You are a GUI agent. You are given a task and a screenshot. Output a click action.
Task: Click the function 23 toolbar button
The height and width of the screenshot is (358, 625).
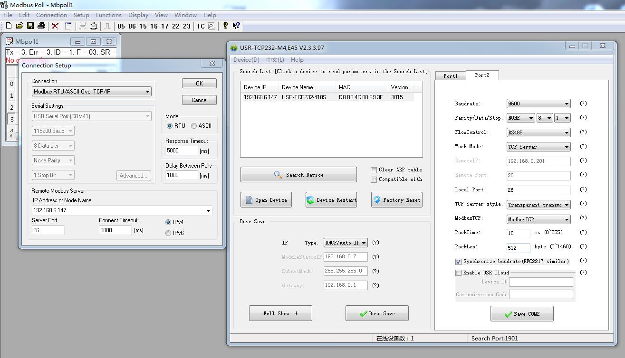coord(187,26)
